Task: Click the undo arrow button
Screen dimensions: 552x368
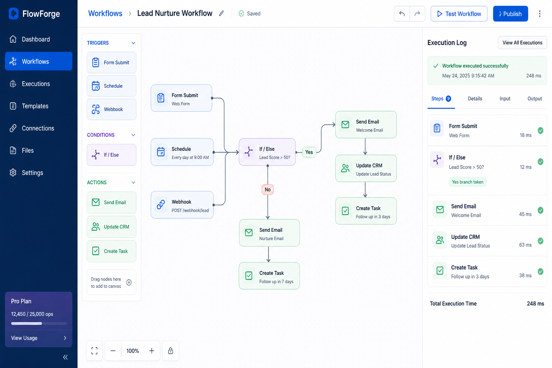Action: coord(402,14)
